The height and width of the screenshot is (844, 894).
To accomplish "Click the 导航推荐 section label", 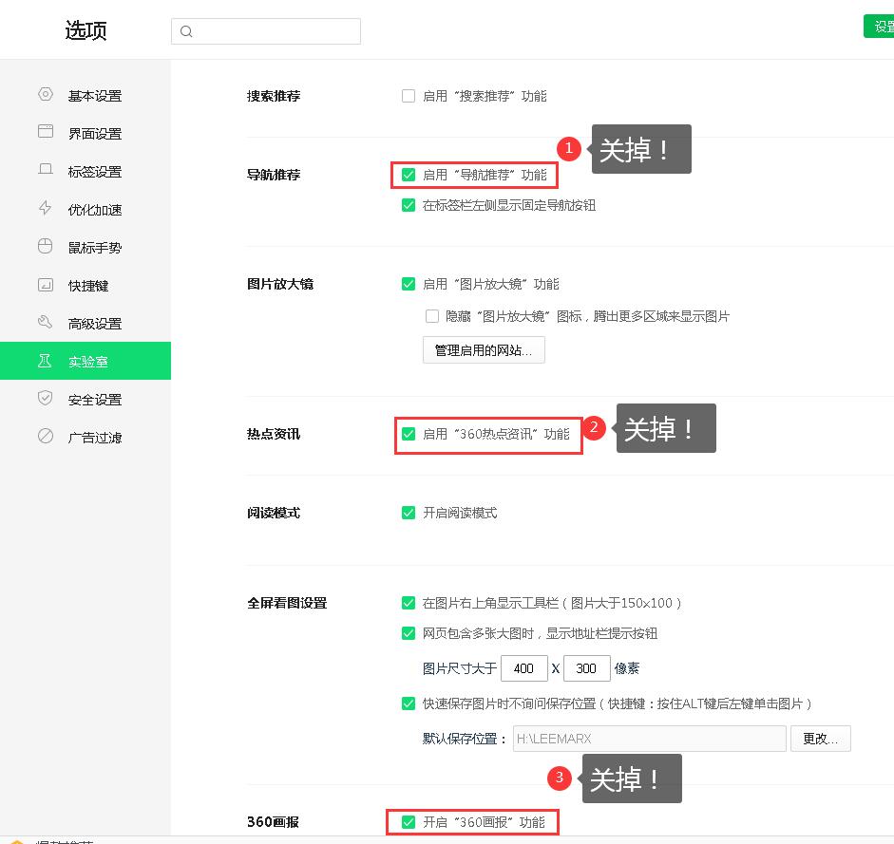I will (x=274, y=175).
